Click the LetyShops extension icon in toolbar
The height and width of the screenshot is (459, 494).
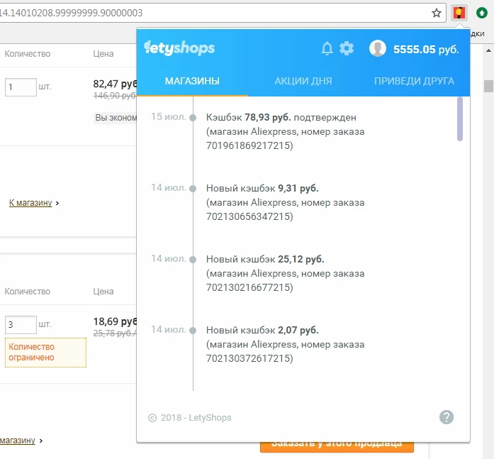click(x=459, y=13)
